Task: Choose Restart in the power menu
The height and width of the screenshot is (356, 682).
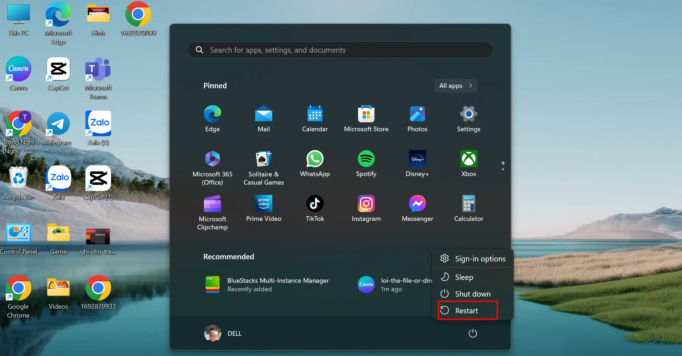Action: (x=468, y=310)
